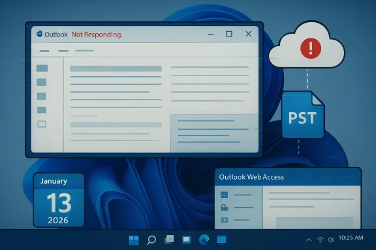Maximize the Outlook window
This screenshot has width=376, height=250.
coord(229,34)
